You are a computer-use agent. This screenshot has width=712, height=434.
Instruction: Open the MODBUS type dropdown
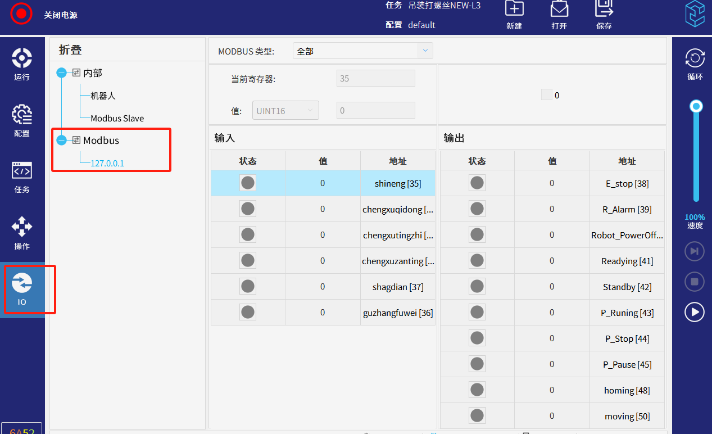pyautogui.click(x=362, y=51)
